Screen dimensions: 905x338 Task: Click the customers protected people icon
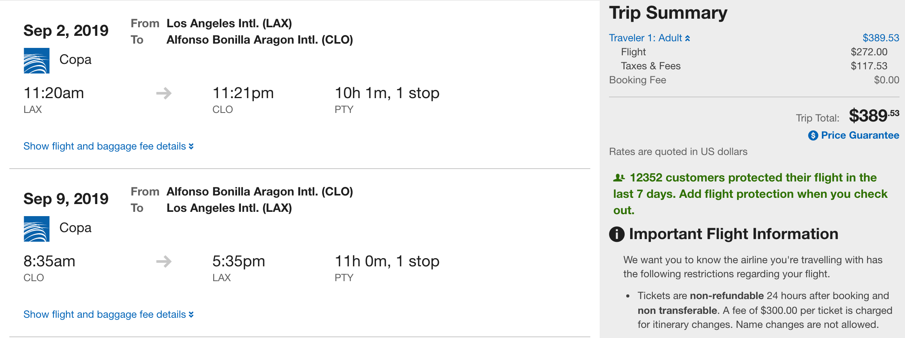tap(619, 178)
